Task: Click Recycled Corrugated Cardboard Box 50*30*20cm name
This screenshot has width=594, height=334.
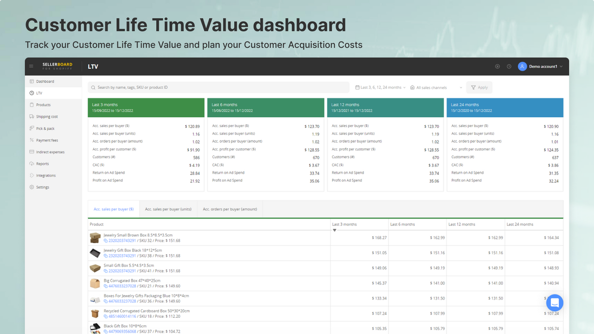Action: click(147, 311)
